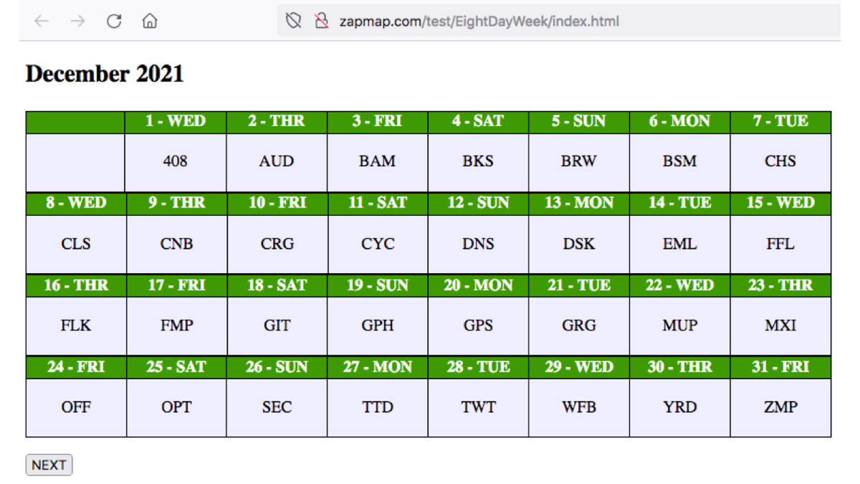
Task: Focus the address bar with the zapmap URL
Action: pos(559,22)
